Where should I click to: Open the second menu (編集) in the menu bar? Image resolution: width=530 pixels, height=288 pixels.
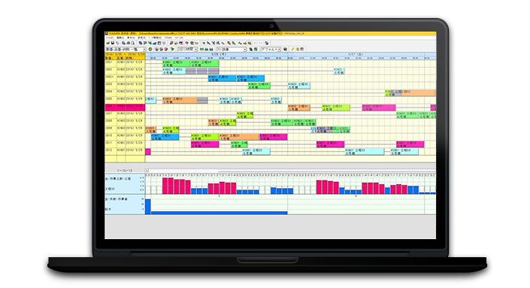tap(120, 38)
